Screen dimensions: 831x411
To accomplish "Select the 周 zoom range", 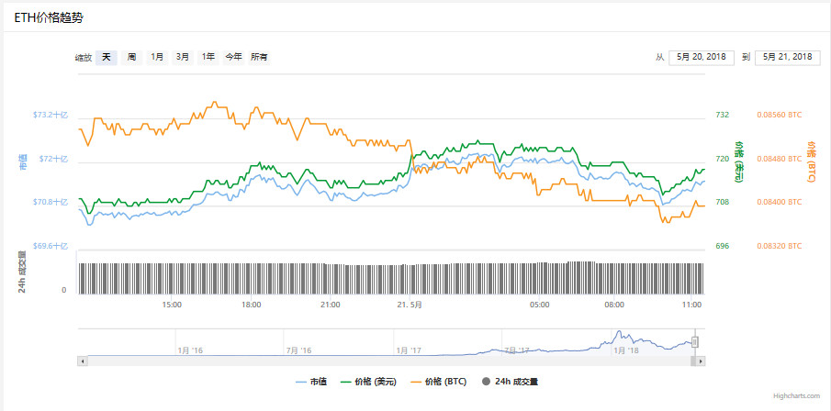I will pyautogui.click(x=132, y=57).
